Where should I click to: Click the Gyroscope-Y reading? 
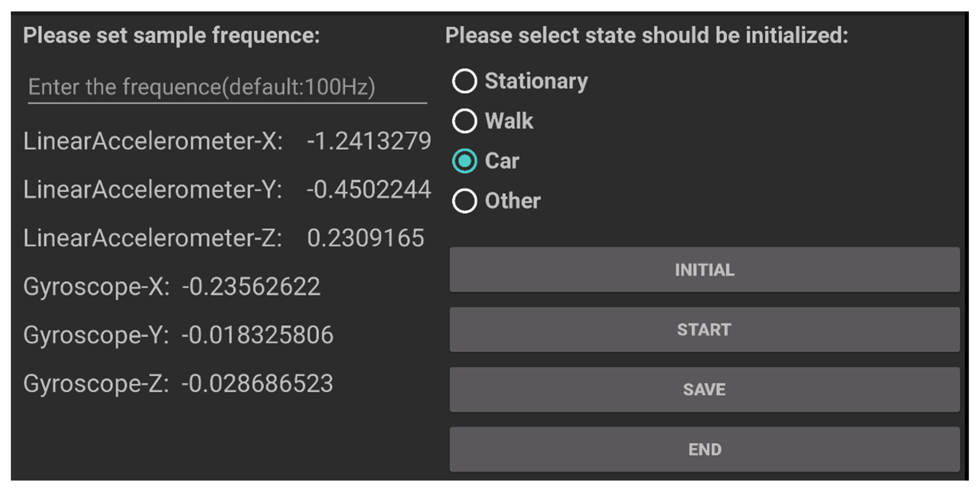[257, 335]
